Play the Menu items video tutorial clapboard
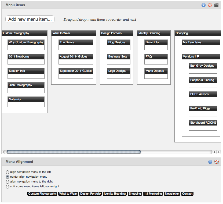 click(x=216, y=5)
